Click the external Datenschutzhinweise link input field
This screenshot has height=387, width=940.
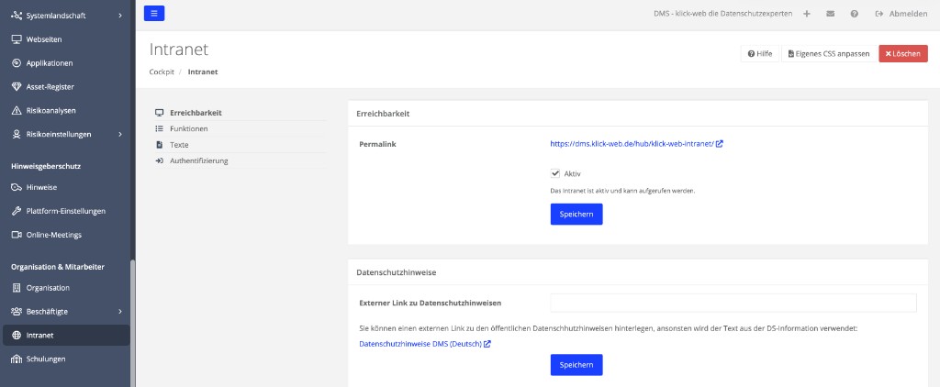click(733, 304)
